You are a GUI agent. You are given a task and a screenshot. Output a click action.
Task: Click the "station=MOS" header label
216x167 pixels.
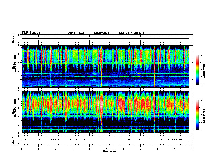(x=101, y=33)
